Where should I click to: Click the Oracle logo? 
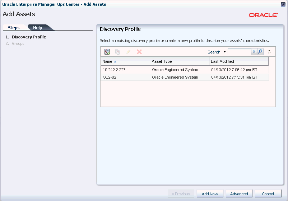[263, 15]
